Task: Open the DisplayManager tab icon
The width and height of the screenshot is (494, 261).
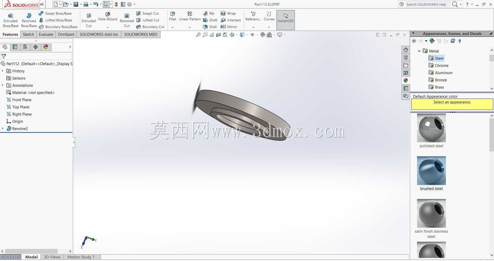Action: 46,47
